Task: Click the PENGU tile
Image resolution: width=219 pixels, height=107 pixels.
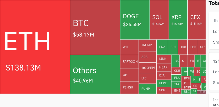Action: tap(129, 88)
